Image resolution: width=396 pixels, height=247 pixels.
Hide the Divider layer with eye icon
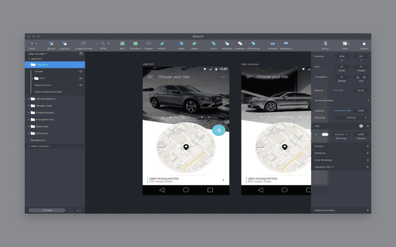(80, 71)
